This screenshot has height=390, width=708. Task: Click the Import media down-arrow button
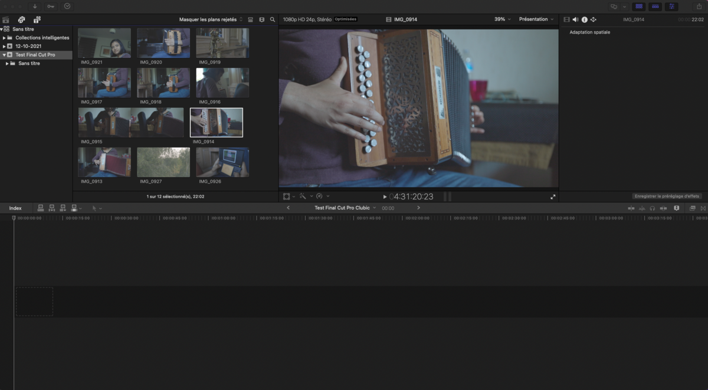pyautogui.click(x=34, y=6)
